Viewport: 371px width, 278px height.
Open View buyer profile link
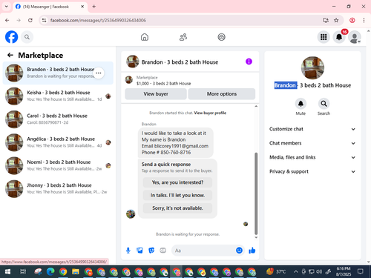[210, 113]
